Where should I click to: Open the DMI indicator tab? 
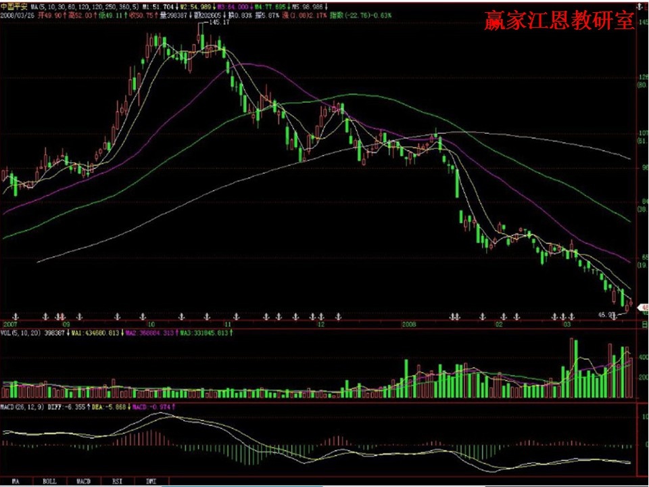(x=151, y=481)
